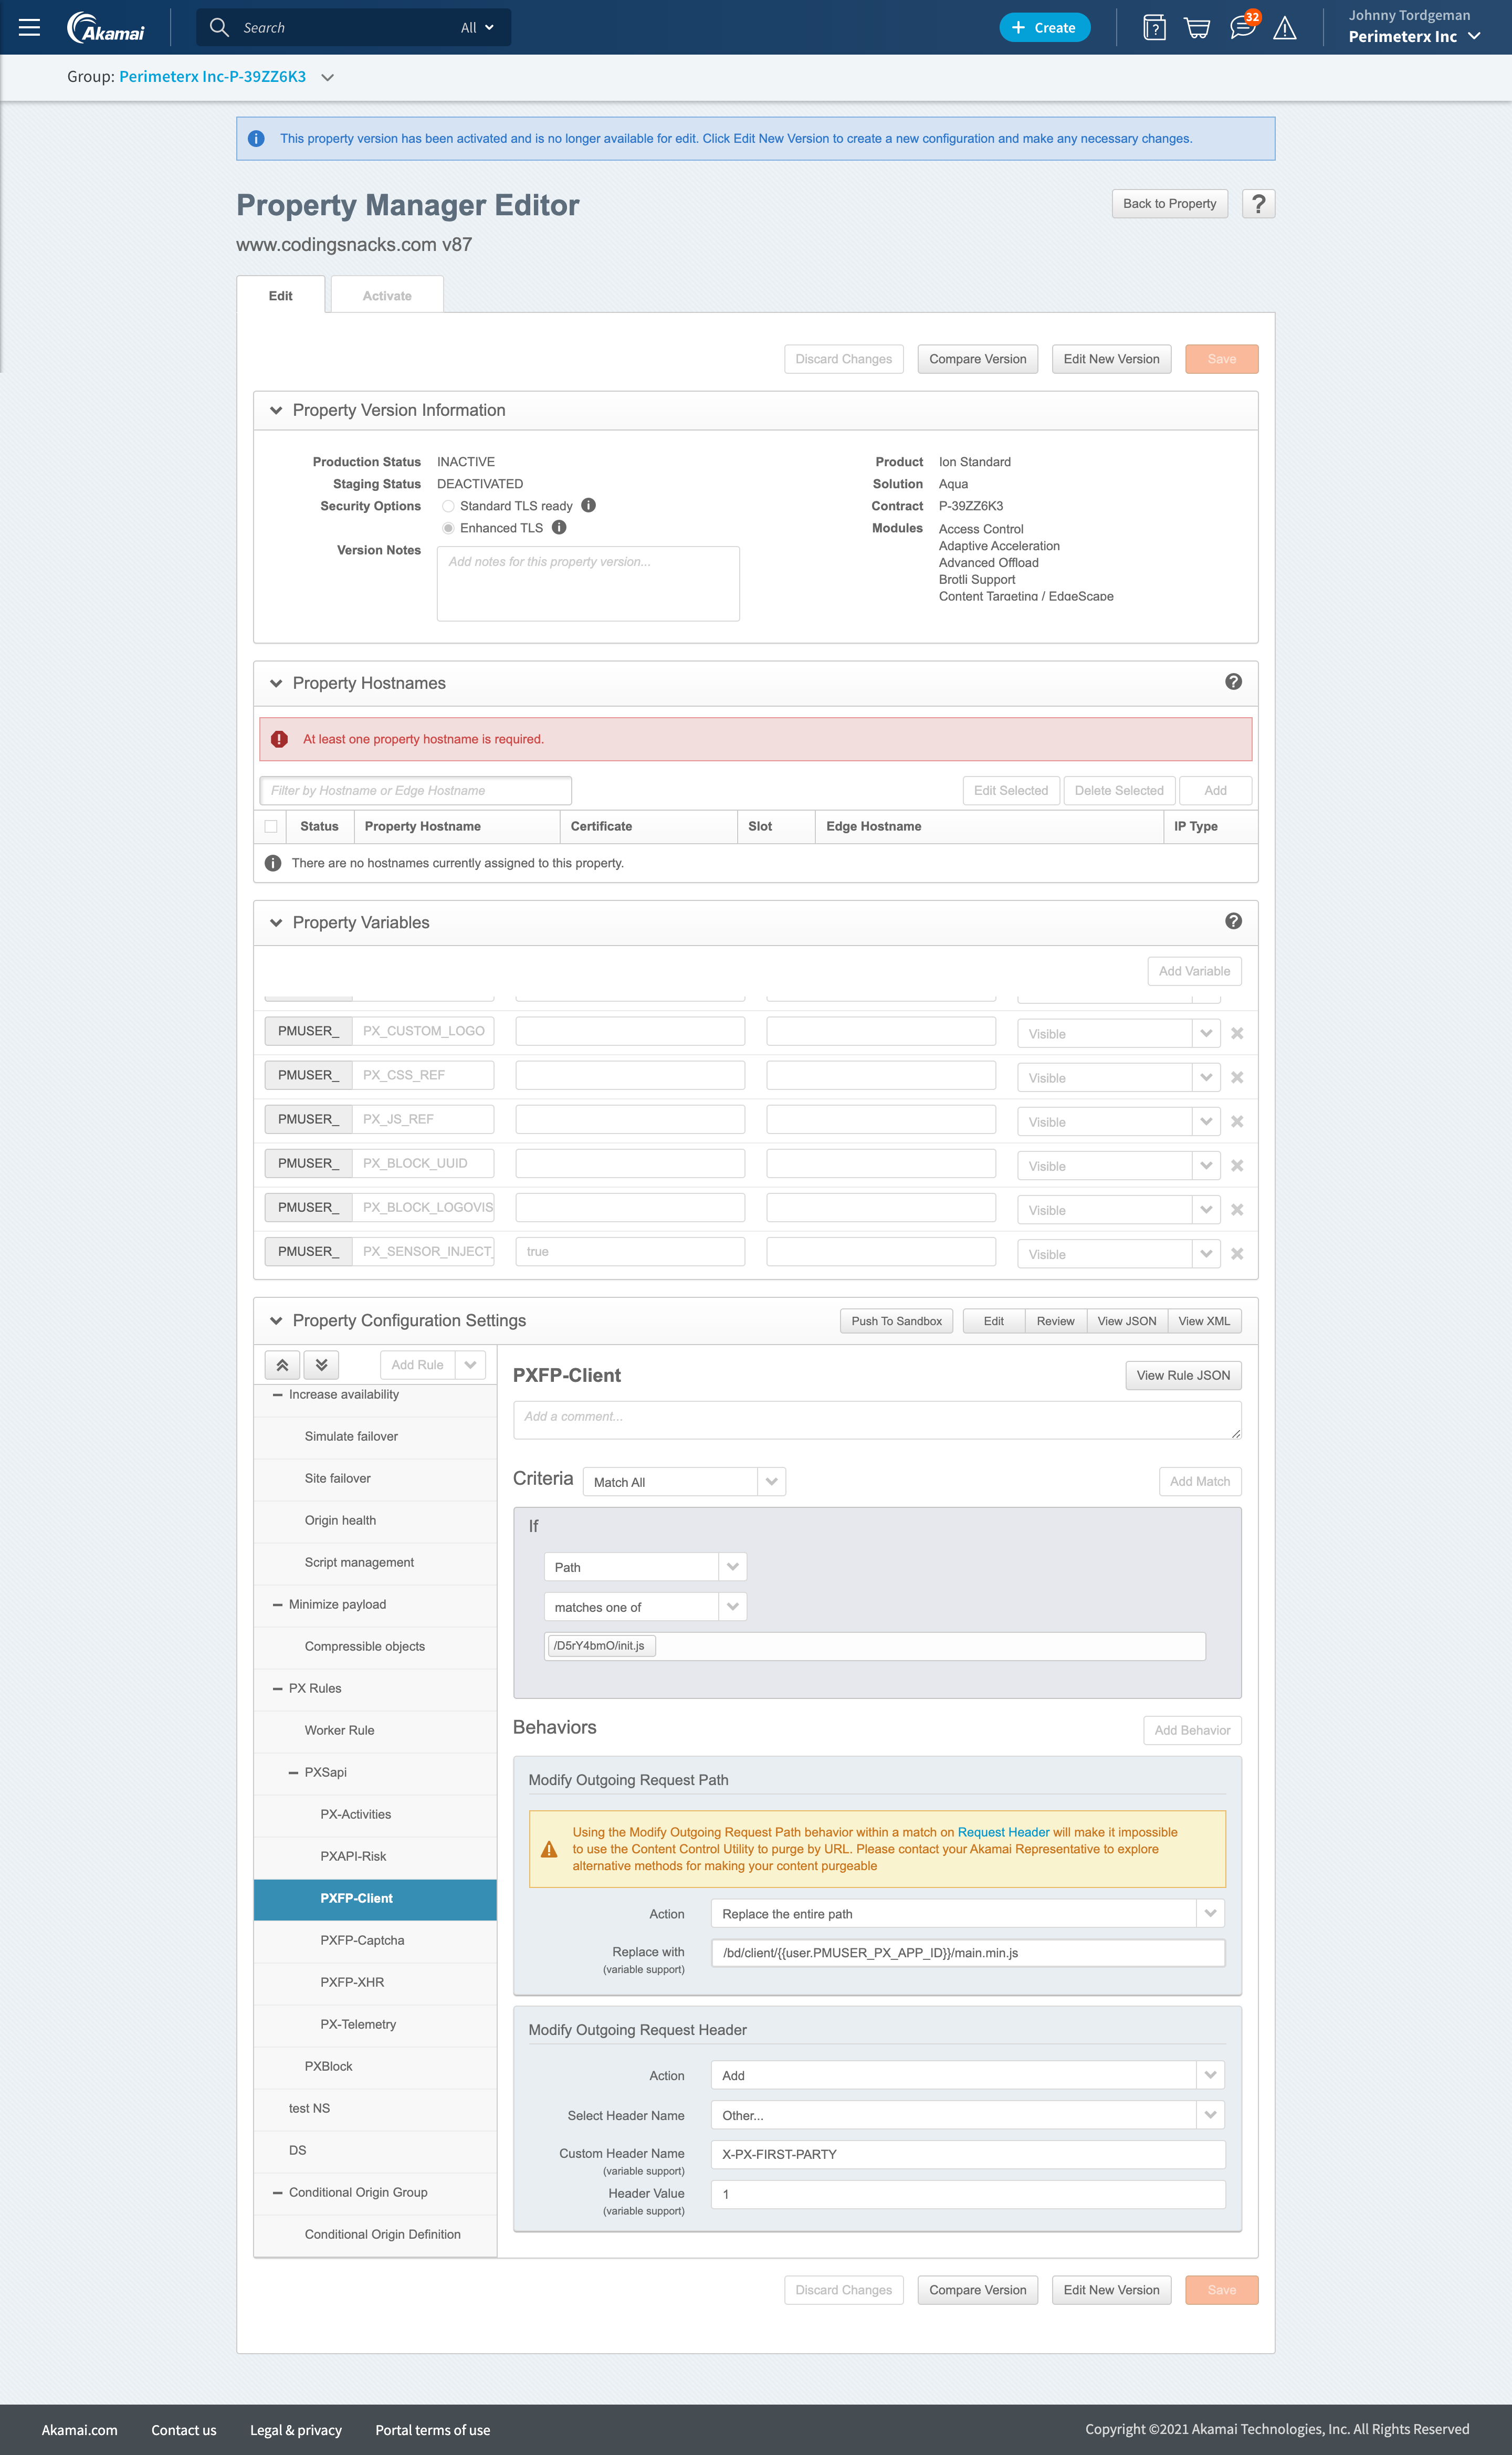The image size is (1512, 2455).
Task: Check the hostnames select-all checkbox
Action: pos(271,827)
